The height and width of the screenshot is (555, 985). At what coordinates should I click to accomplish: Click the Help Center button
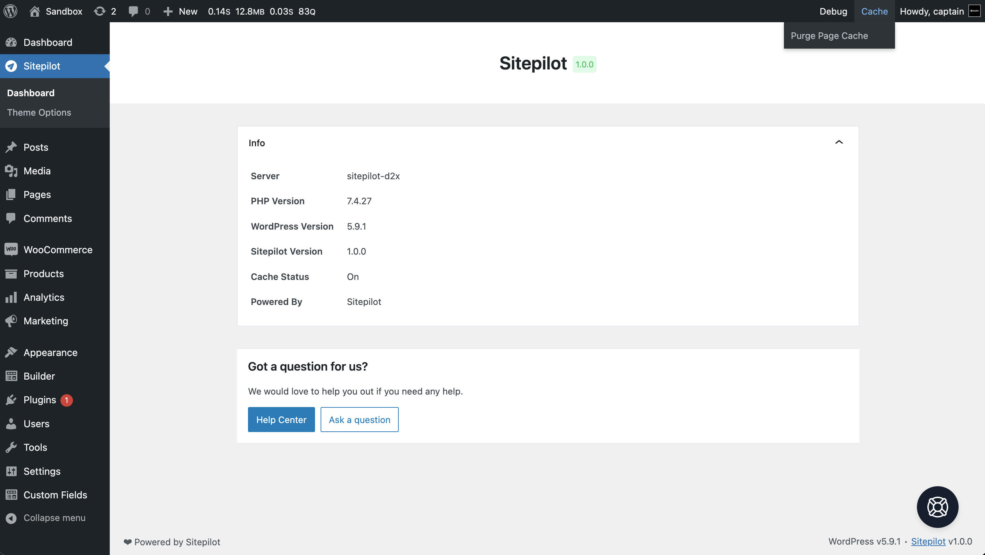click(281, 420)
